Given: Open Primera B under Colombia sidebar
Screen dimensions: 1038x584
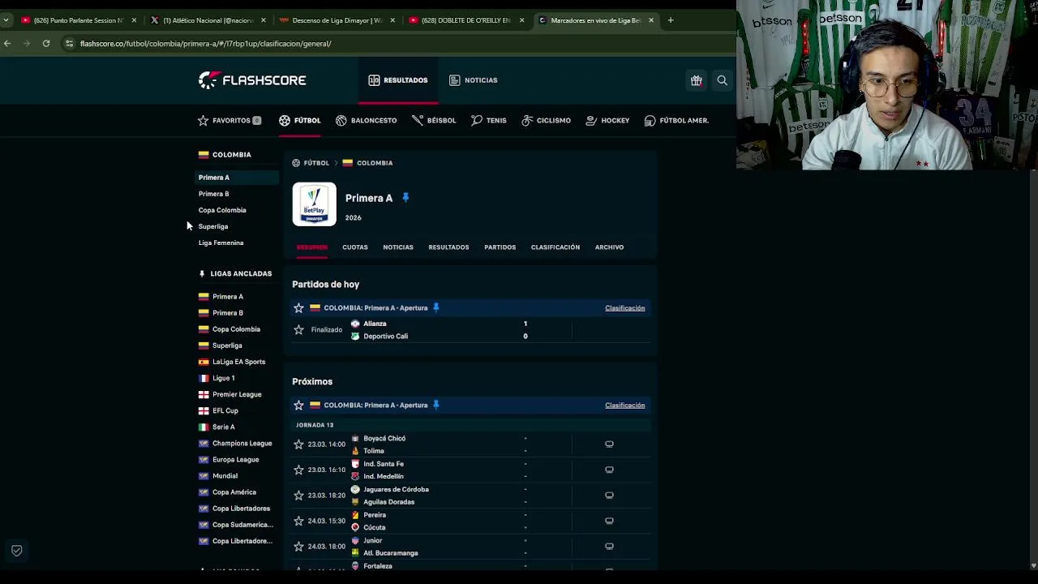Looking at the screenshot, I should [213, 194].
